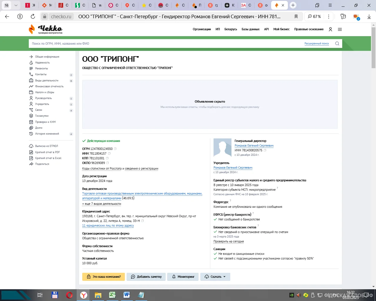Screen dimensions: 376x301
Task: Open File Explorer from the taskbar
Action: pyautogui.click(x=98, y=295)
